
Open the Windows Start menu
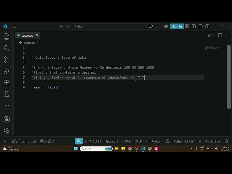(x=76, y=149)
